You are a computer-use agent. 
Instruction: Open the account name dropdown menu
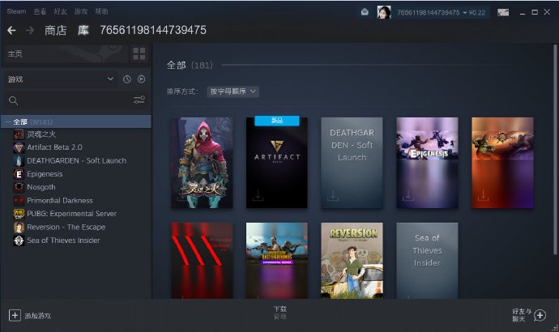click(429, 12)
